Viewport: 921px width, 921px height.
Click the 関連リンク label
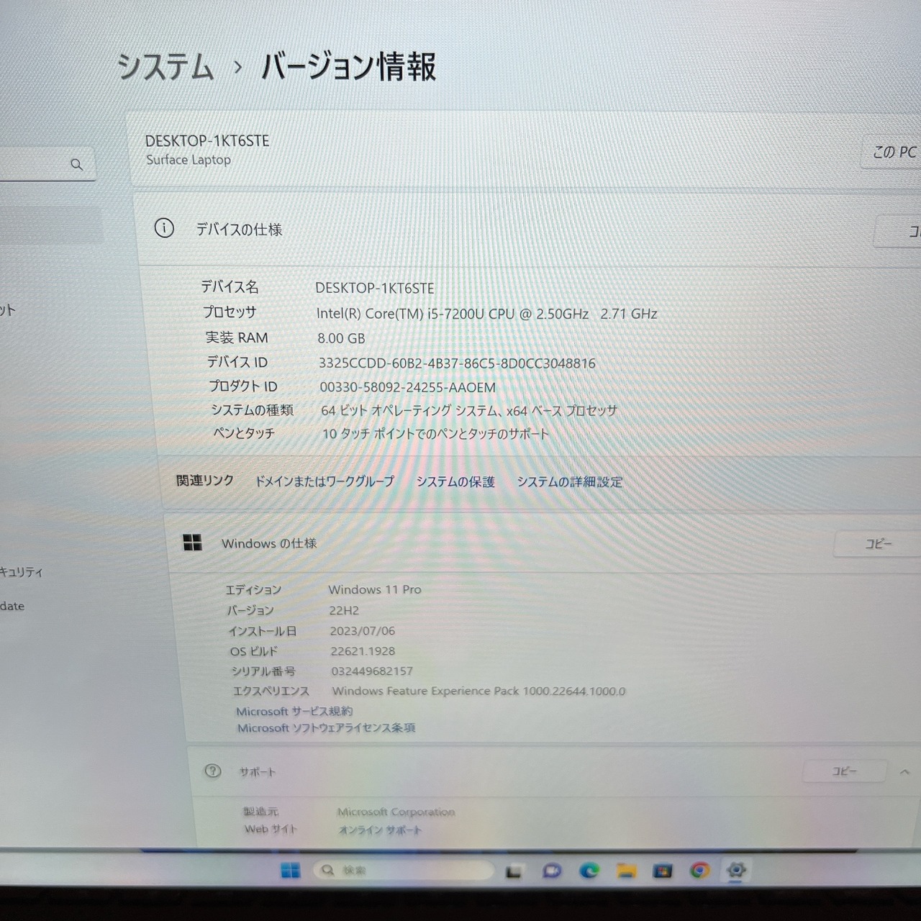point(205,481)
